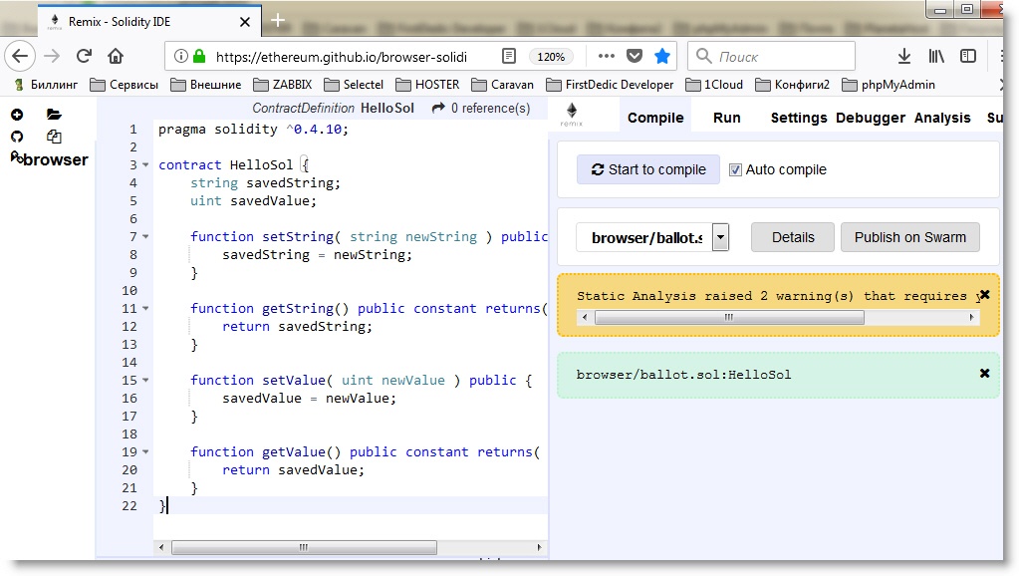The height and width of the screenshot is (576, 1019).
Task: Open file from folder icon
Action: (x=54, y=115)
